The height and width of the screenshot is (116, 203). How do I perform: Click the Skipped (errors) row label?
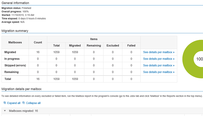(x=15, y=65)
